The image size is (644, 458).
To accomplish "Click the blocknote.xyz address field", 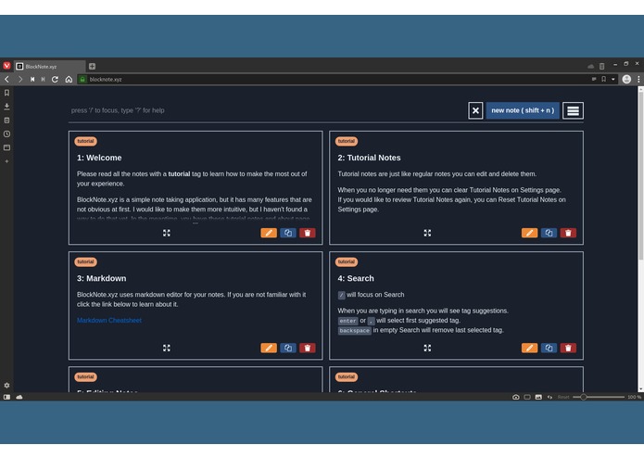I will [336, 80].
